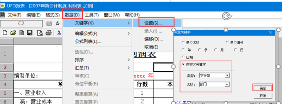Select the 单位名称 radio button

(x=183, y=43)
